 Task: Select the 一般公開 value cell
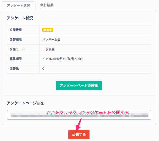[48, 49]
